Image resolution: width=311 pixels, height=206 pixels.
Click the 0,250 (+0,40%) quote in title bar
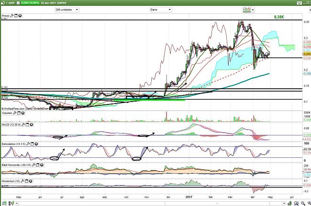30,3
